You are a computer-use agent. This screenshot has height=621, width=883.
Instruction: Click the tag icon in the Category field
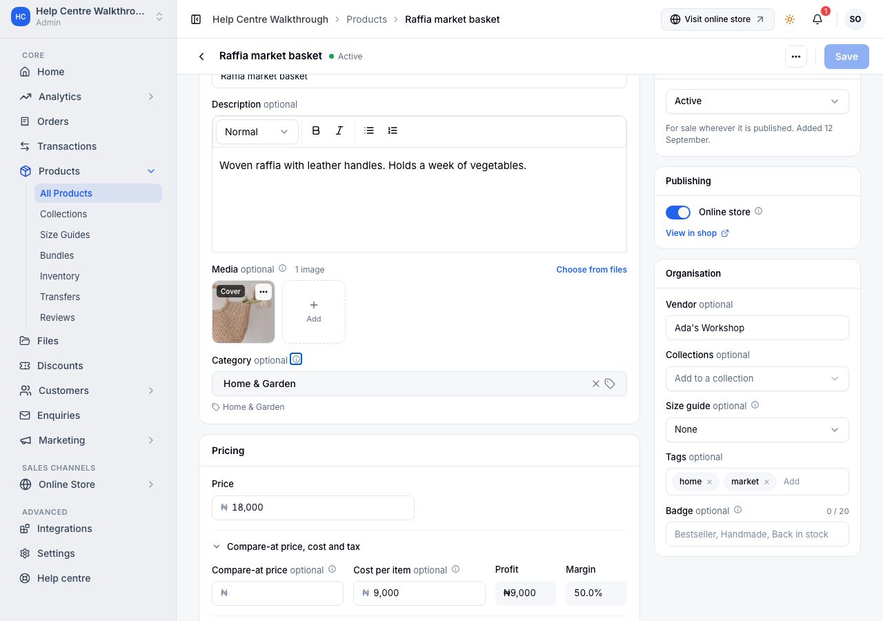tap(610, 384)
